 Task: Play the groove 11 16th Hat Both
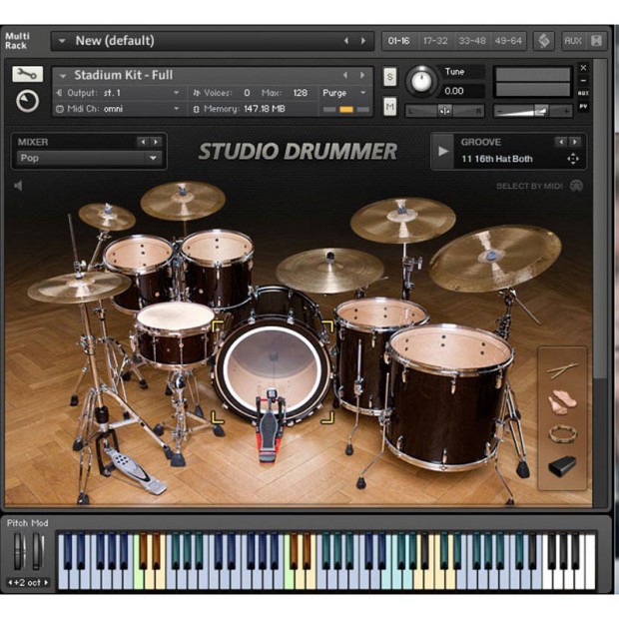point(443,151)
